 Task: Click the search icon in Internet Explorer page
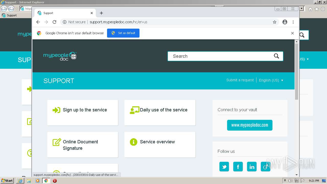(x=302, y=35)
